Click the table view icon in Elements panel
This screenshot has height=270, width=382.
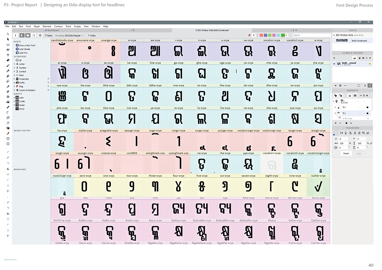tap(355, 95)
